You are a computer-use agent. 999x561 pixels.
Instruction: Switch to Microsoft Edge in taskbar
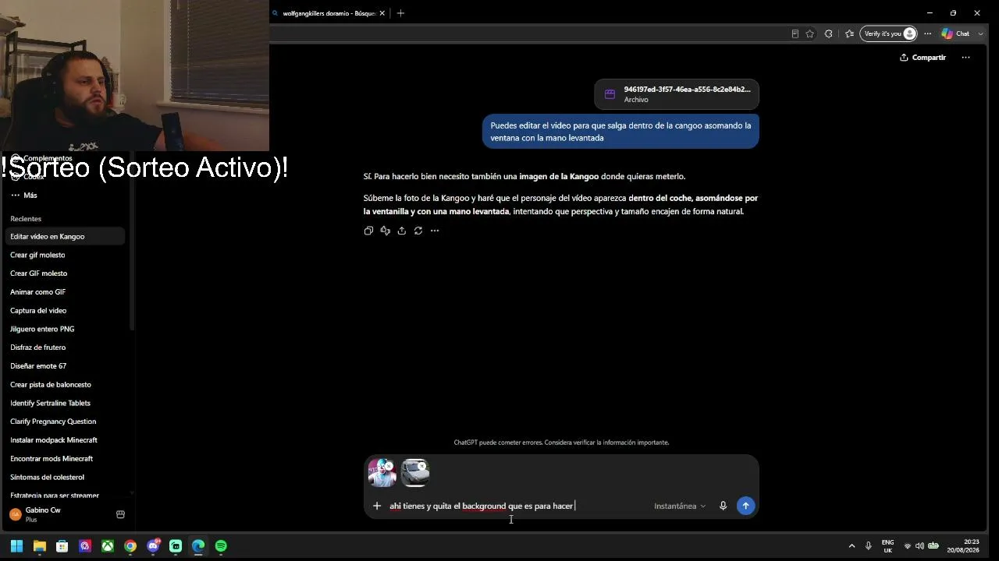click(x=198, y=546)
